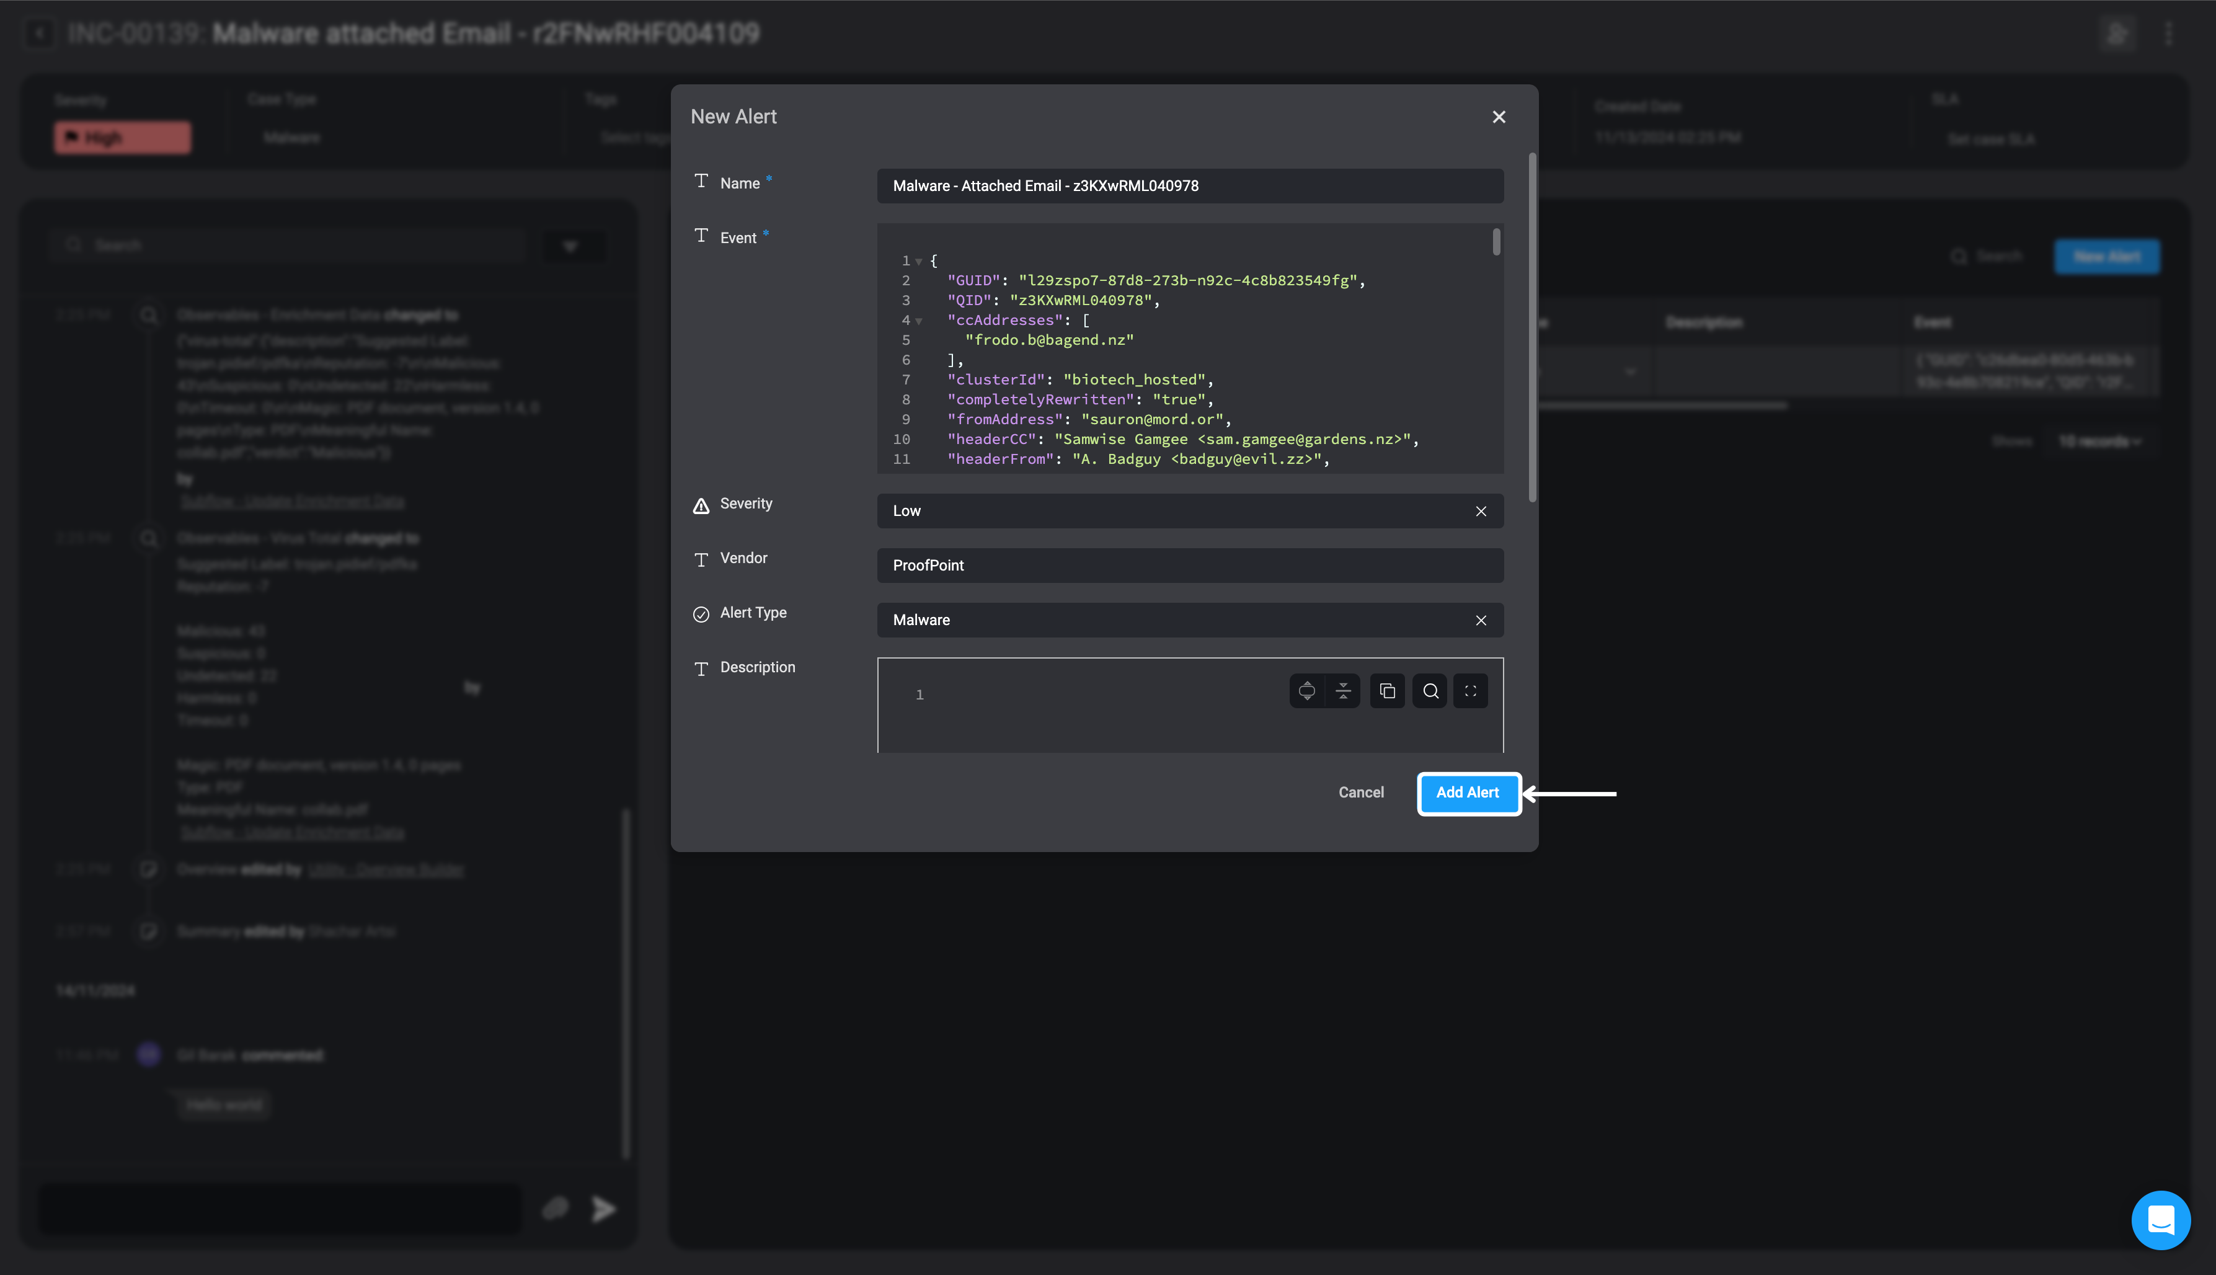Click the "QID" line in Event JSON
Viewport: 2216px width, 1275px height.
point(1053,300)
